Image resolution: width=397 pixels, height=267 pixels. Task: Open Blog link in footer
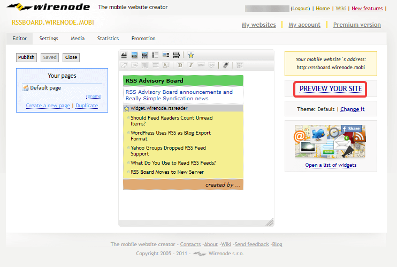coord(277,244)
